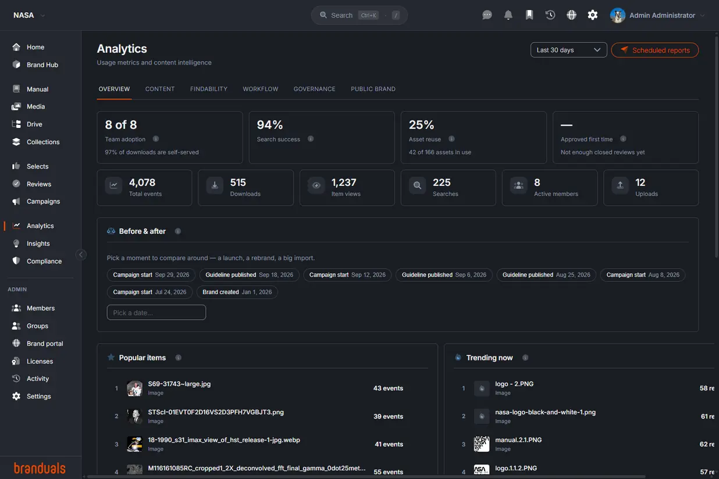Switch to the Public Brand tab

click(x=373, y=89)
